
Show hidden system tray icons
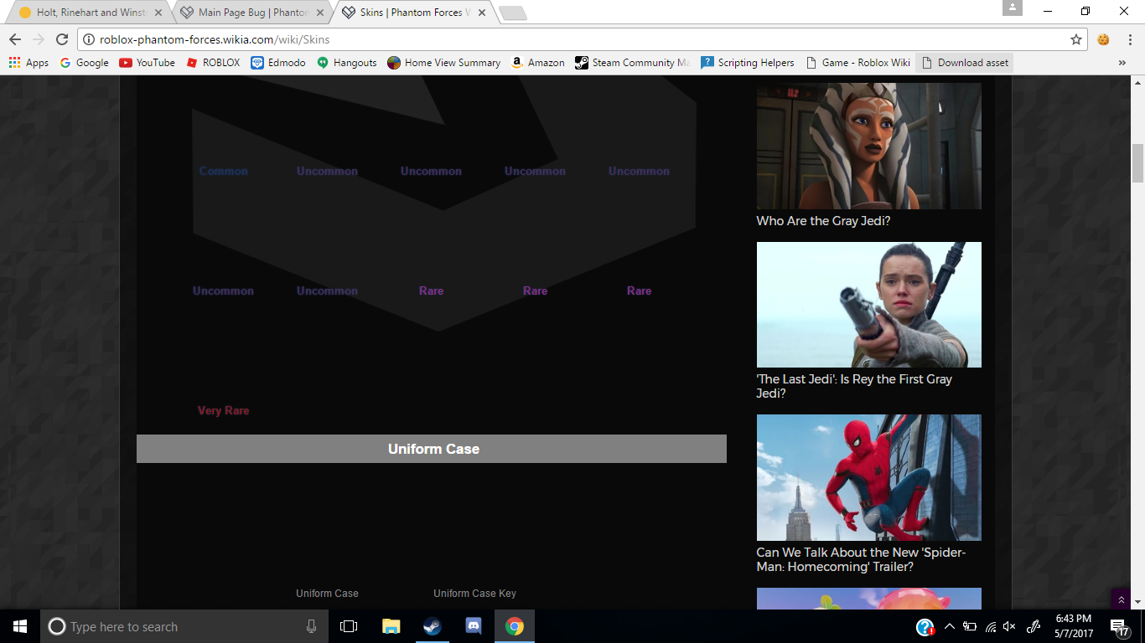[950, 626]
